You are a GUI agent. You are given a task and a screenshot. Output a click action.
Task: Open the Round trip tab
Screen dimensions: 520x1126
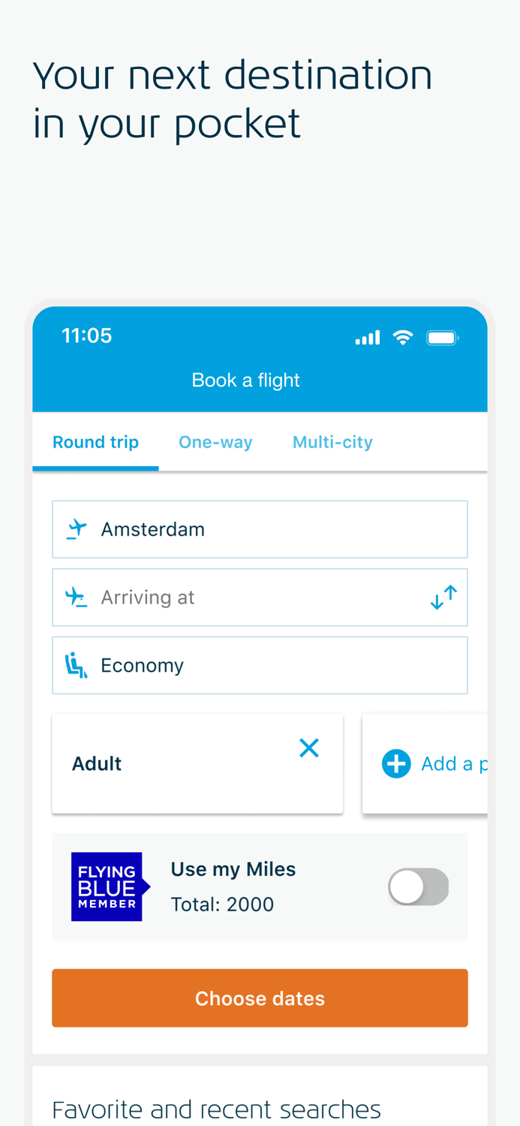click(95, 442)
